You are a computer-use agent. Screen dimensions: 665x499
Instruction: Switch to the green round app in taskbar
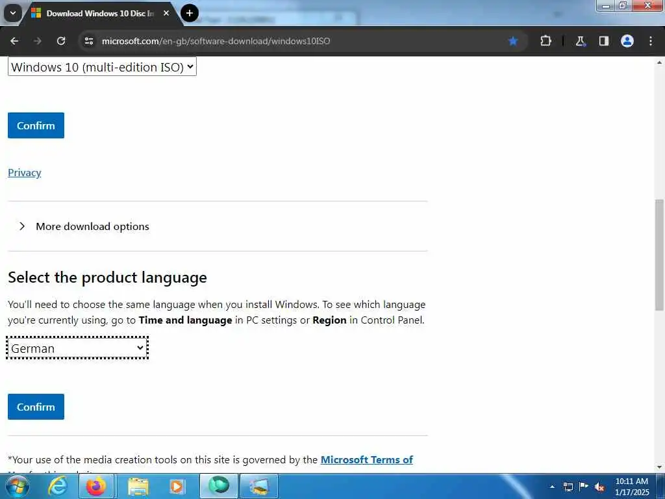coord(219,486)
